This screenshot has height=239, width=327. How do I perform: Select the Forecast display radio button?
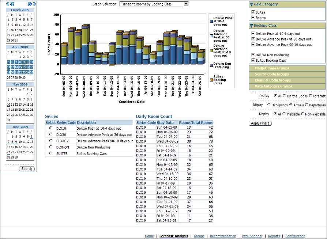point(311,96)
